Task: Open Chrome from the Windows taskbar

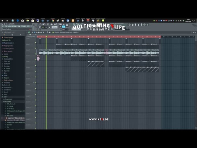Action: tap(53, 21)
